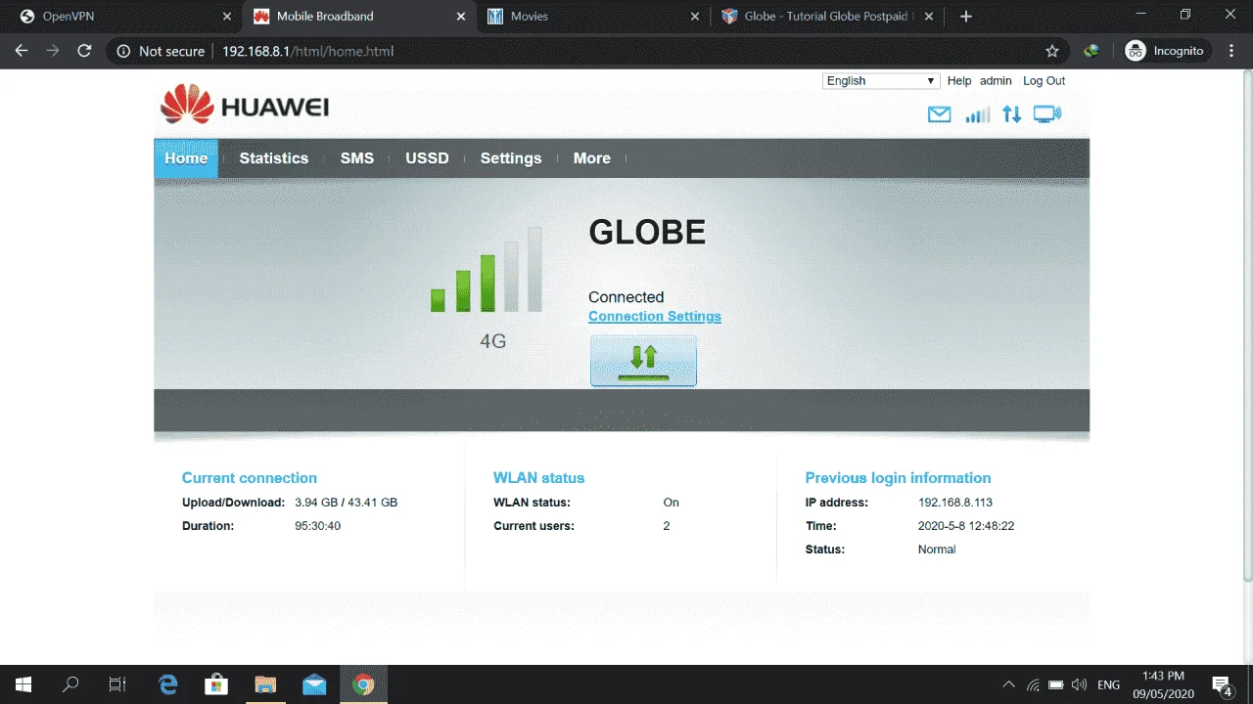Image resolution: width=1253 pixels, height=704 pixels.
Task: Open the Windows Start menu
Action: (23, 684)
